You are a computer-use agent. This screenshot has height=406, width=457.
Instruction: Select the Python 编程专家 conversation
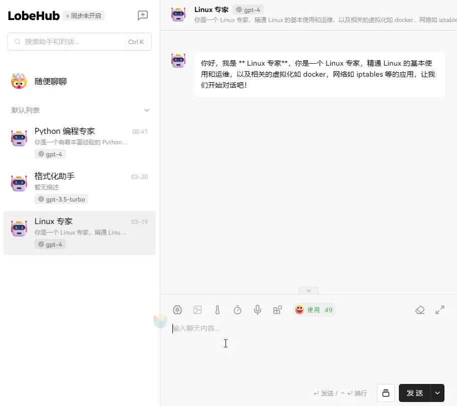[x=80, y=142]
